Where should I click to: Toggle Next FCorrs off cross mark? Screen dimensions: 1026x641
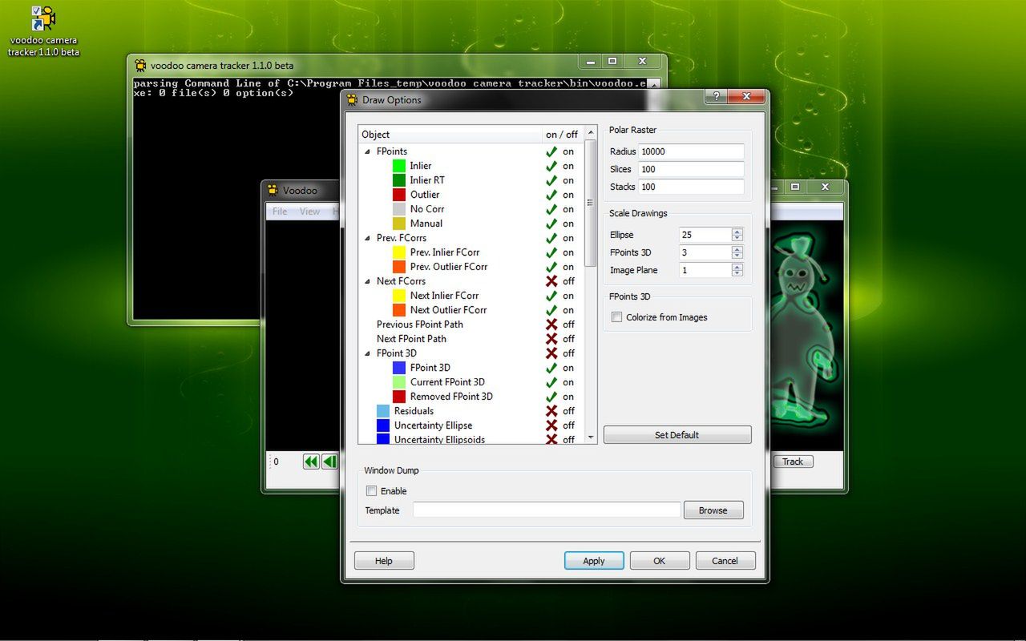tap(551, 281)
